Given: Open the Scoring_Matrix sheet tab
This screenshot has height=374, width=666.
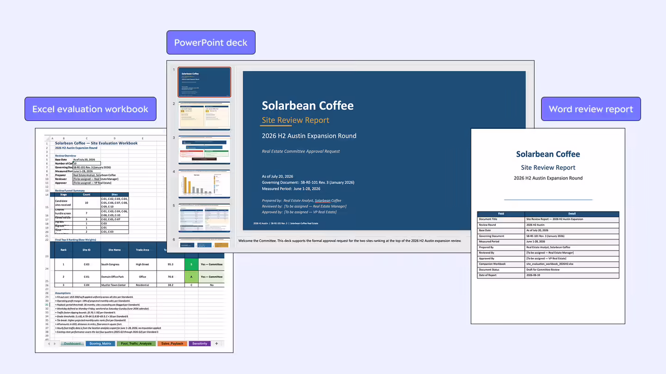Looking at the screenshot, I should pyautogui.click(x=100, y=344).
